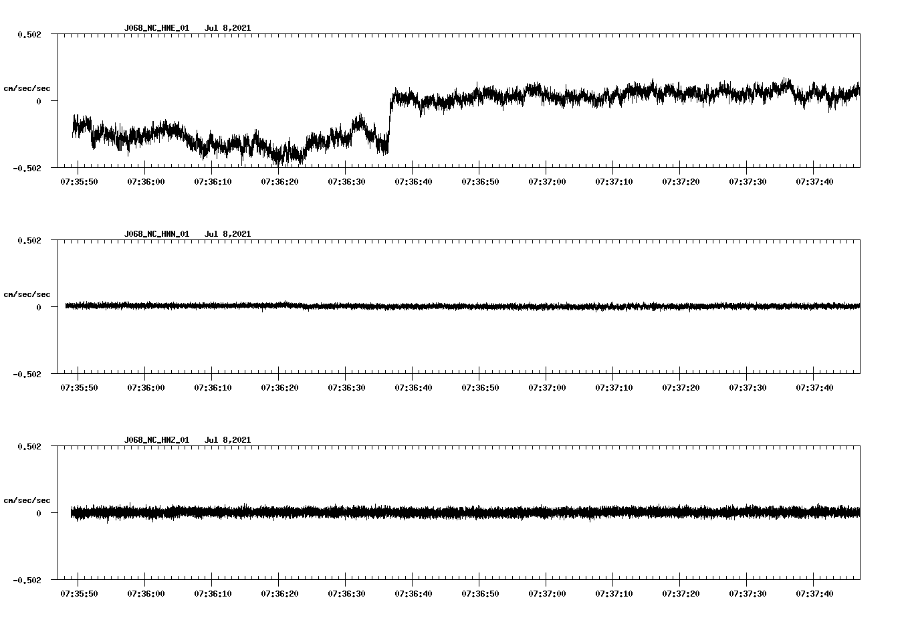
Task: Click the J068_NC_HNZ_01 channel title
Action: point(156,440)
